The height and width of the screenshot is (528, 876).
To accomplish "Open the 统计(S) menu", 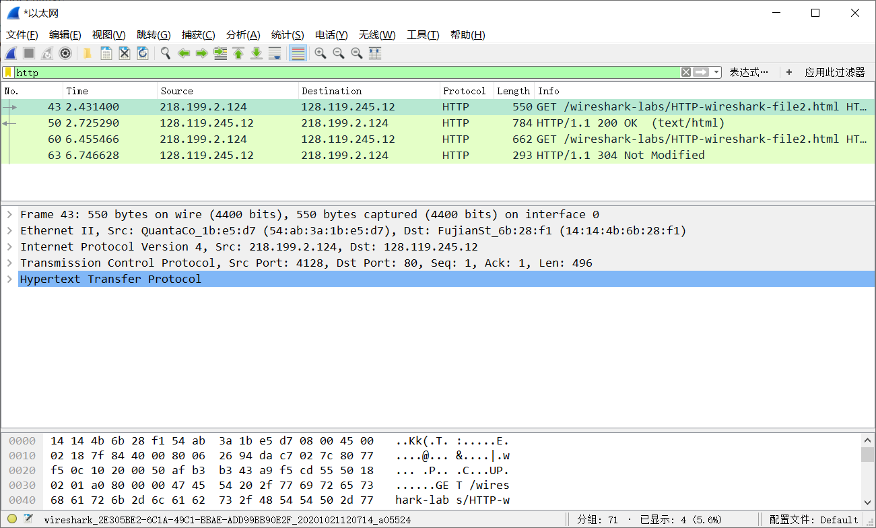I will (x=288, y=35).
